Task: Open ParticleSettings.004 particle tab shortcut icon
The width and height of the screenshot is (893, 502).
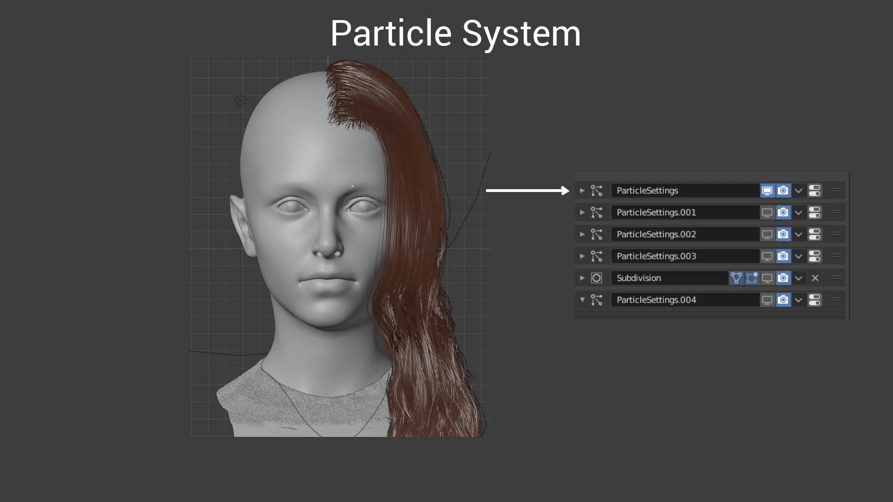Action: click(814, 300)
